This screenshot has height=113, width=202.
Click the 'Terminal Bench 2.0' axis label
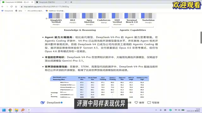click(x=132, y=21)
